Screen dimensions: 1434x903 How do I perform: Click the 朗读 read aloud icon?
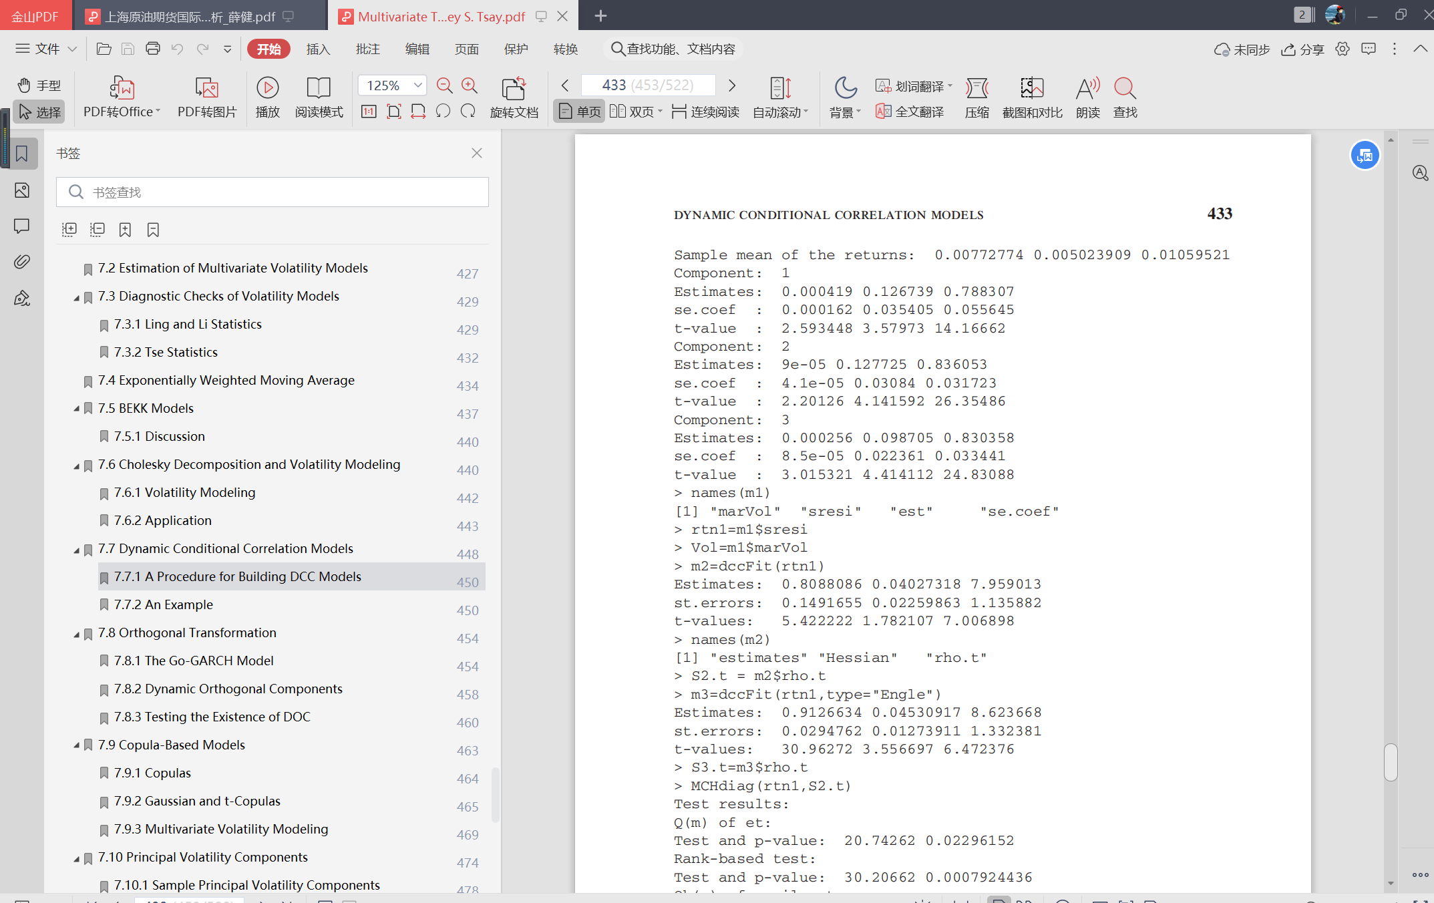coord(1087,88)
